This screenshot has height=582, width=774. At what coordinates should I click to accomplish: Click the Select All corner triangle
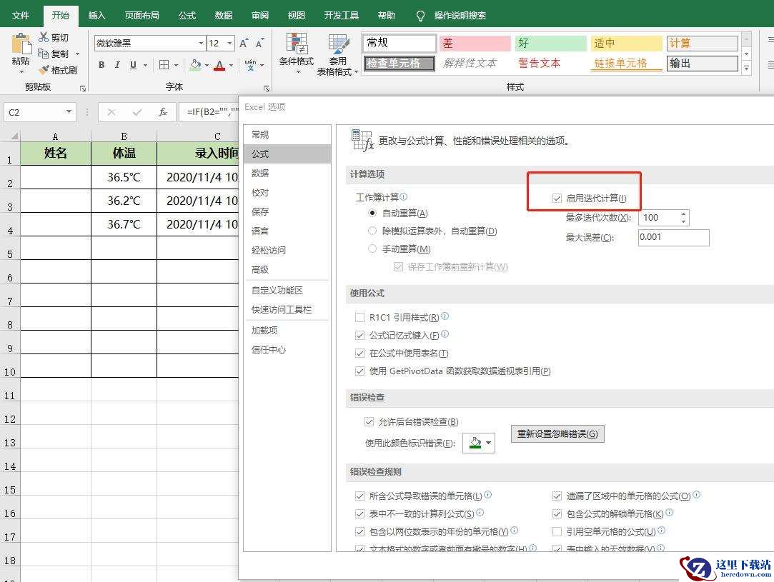14,135
